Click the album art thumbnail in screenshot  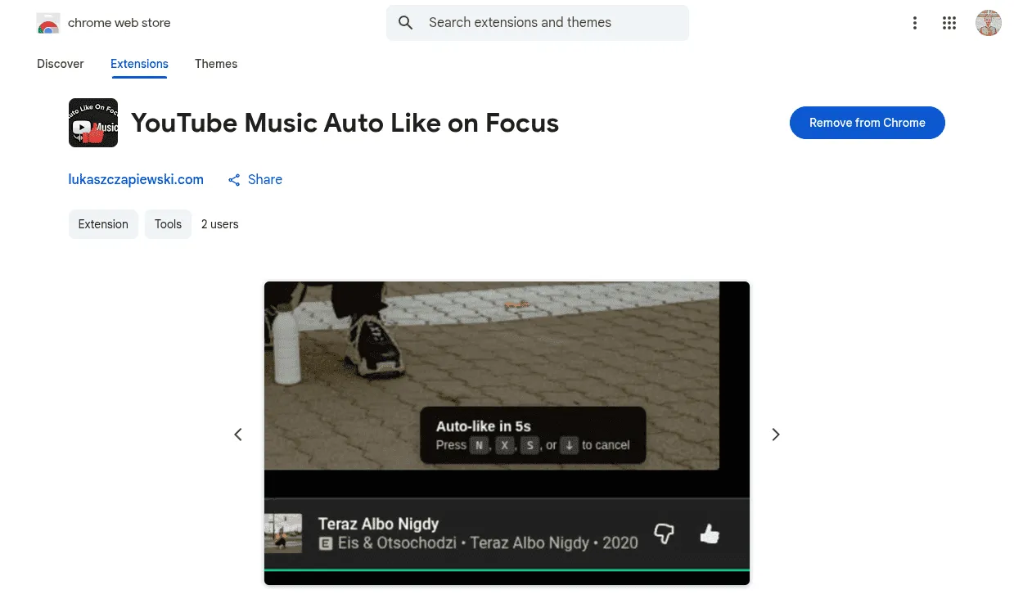(283, 534)
